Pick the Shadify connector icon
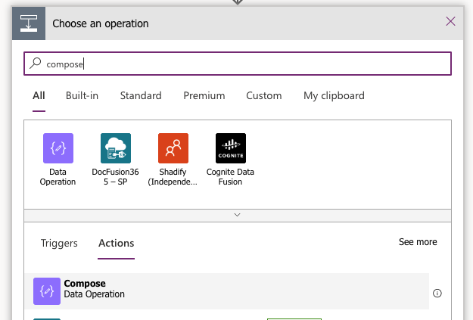This screenshot has height=320, width=473. [x=173, y=148]
